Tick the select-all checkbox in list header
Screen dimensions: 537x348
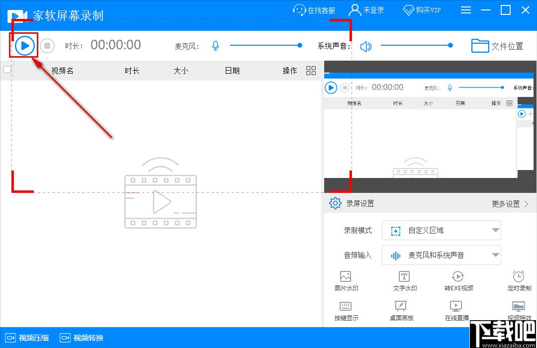pos(7,70)
